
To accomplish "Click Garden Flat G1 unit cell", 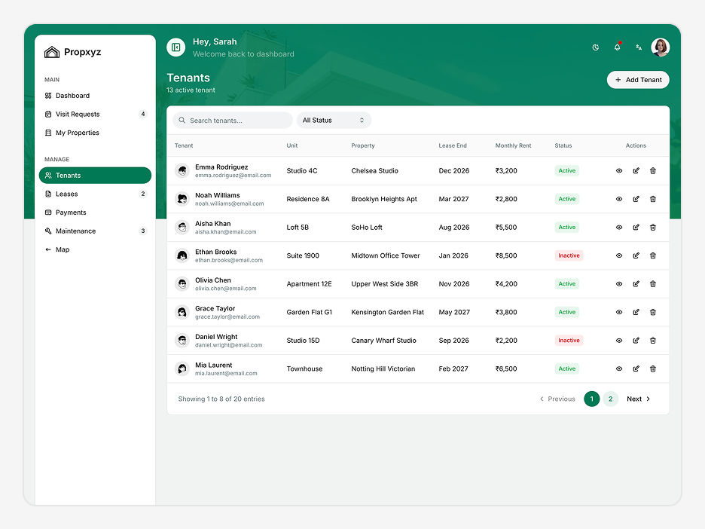I will pos(310,312).
